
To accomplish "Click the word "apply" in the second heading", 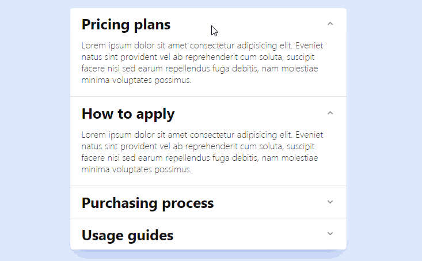I will pyautogui.click(x=155, y=114).
